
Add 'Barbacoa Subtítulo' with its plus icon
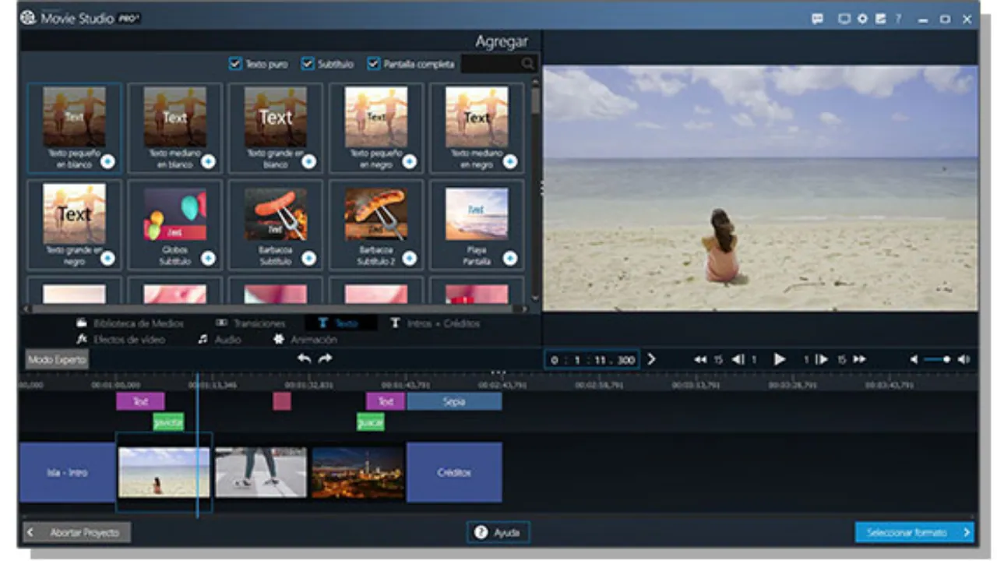[308, 258]
